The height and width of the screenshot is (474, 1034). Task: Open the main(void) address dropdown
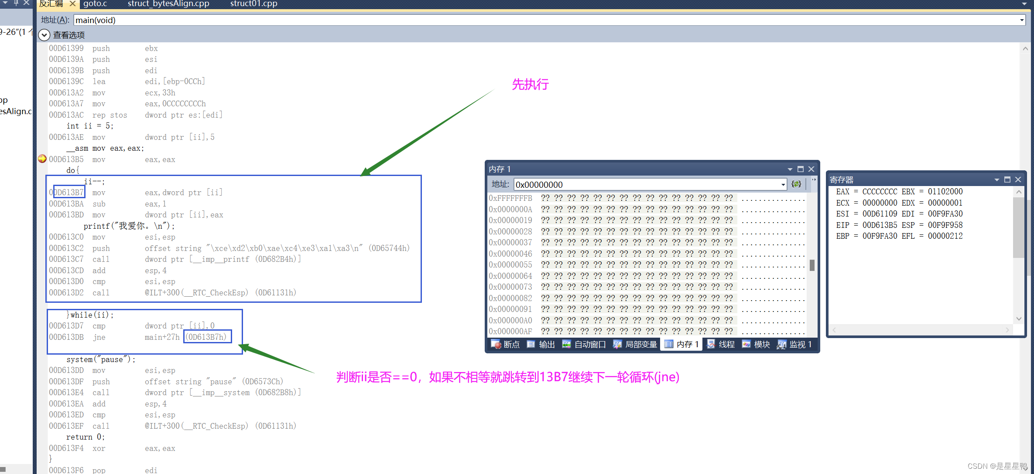coord(1021,20)
